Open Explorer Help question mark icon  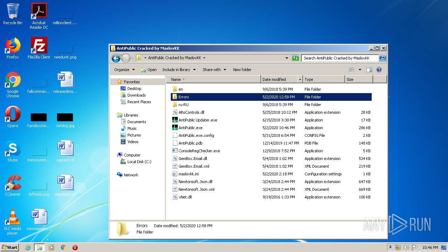point(379,70)
